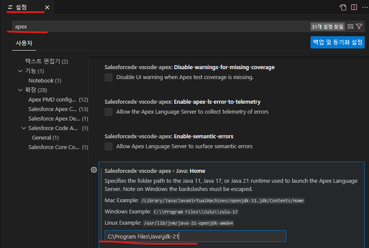This screenshot has width=369, height=248.
Task: Select General (1) subcategory
Action: [45, 137]
